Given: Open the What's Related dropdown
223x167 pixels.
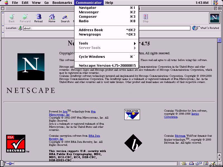Looking at the screenshot, I should (x=205, y=28).
